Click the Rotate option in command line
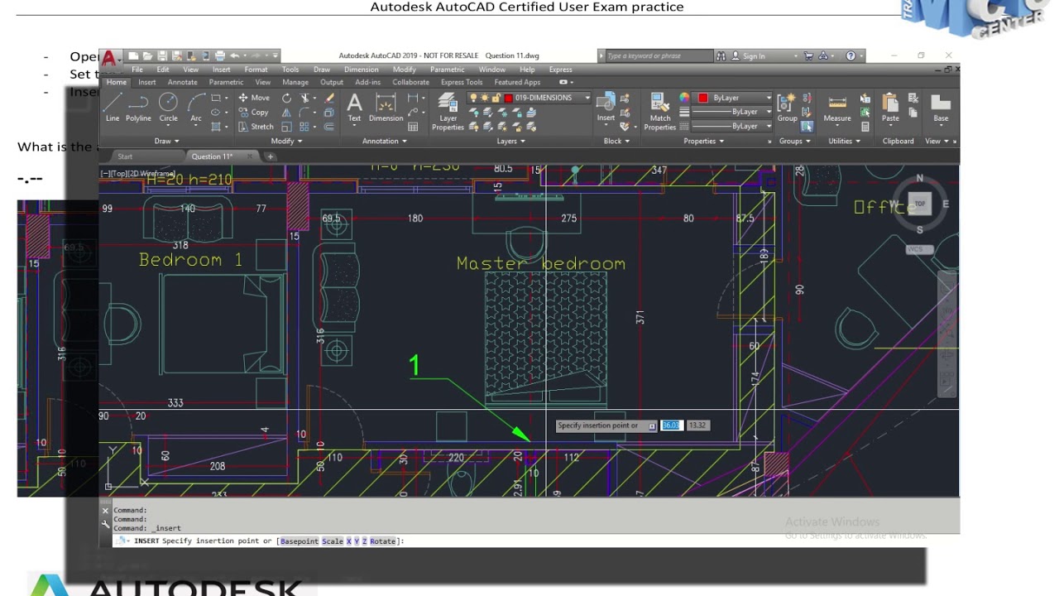 pyautogui.click(x=382, y=541)
